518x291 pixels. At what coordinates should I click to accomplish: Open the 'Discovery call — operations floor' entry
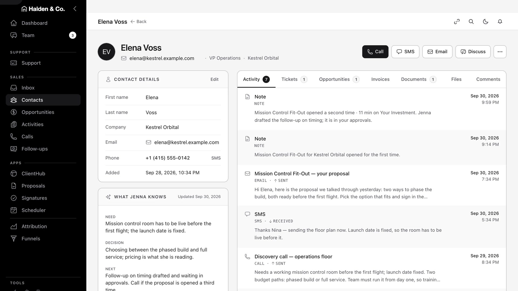pyautogui.click(x=372, y=268)
